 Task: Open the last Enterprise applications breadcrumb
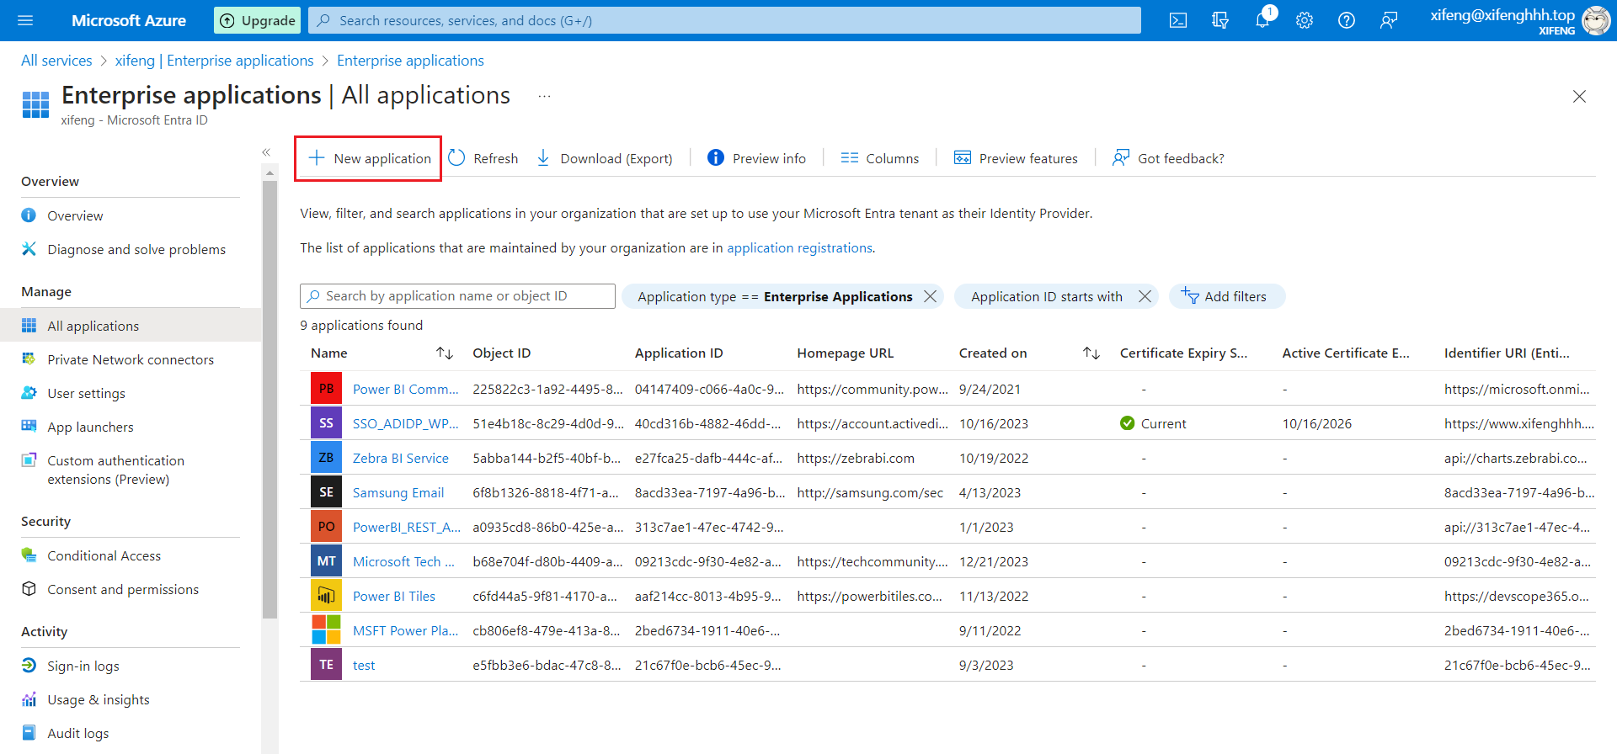[410, 61]
